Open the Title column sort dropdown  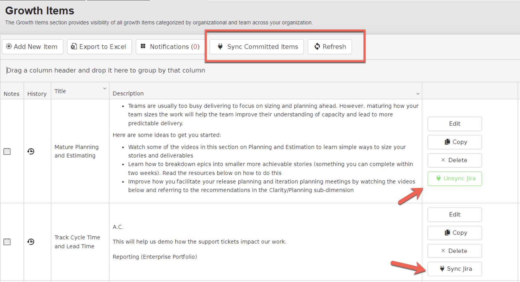click(x=105, y=88)
